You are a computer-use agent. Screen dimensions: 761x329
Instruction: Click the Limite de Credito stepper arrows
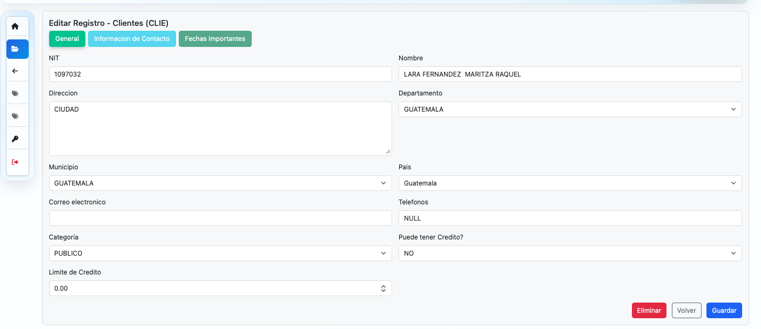pyautogui.click(x=383, y=289)
